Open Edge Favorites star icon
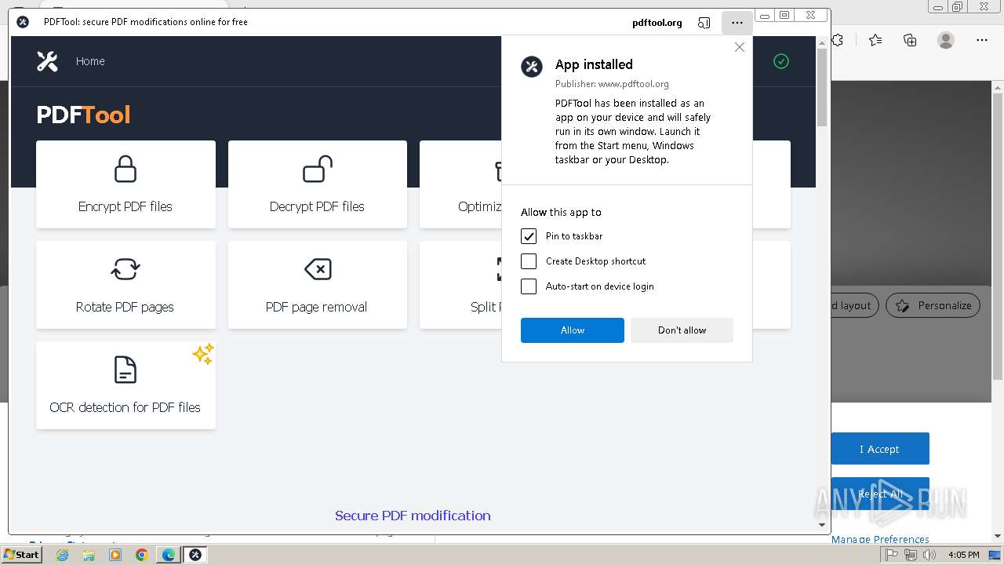The width and height of the screenshot is (1004, 565). click(875, 40)
